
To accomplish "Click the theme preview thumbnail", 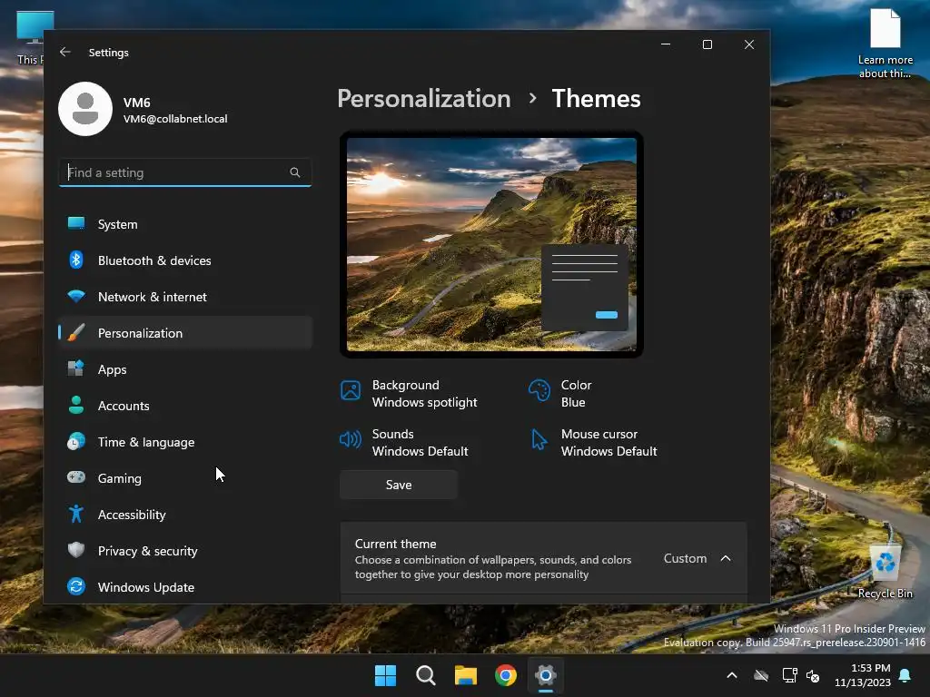I will pyautogui.click(x=491, y=244).
